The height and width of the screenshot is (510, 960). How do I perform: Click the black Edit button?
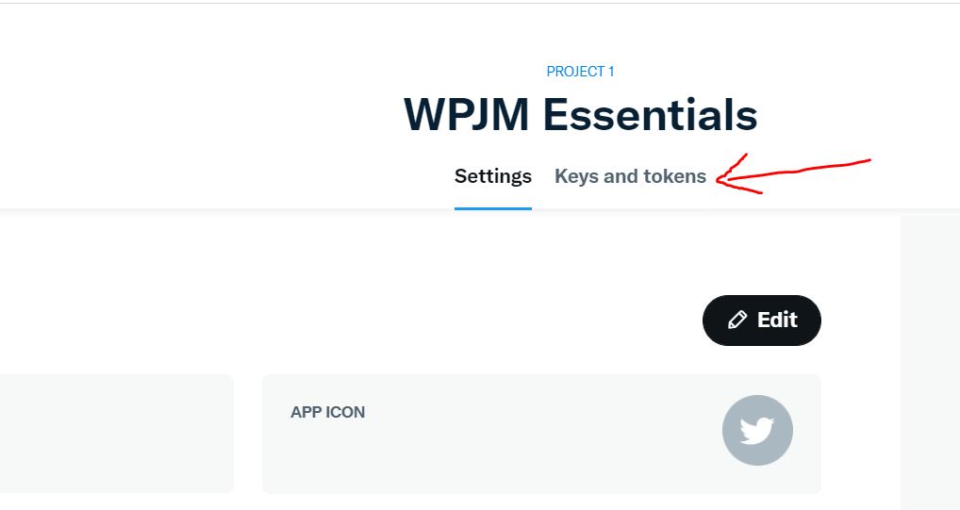[x=762, y=321]
